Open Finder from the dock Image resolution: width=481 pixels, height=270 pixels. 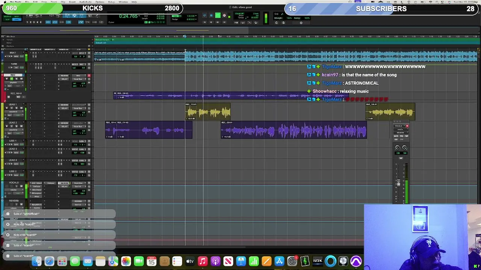point(36,261)
